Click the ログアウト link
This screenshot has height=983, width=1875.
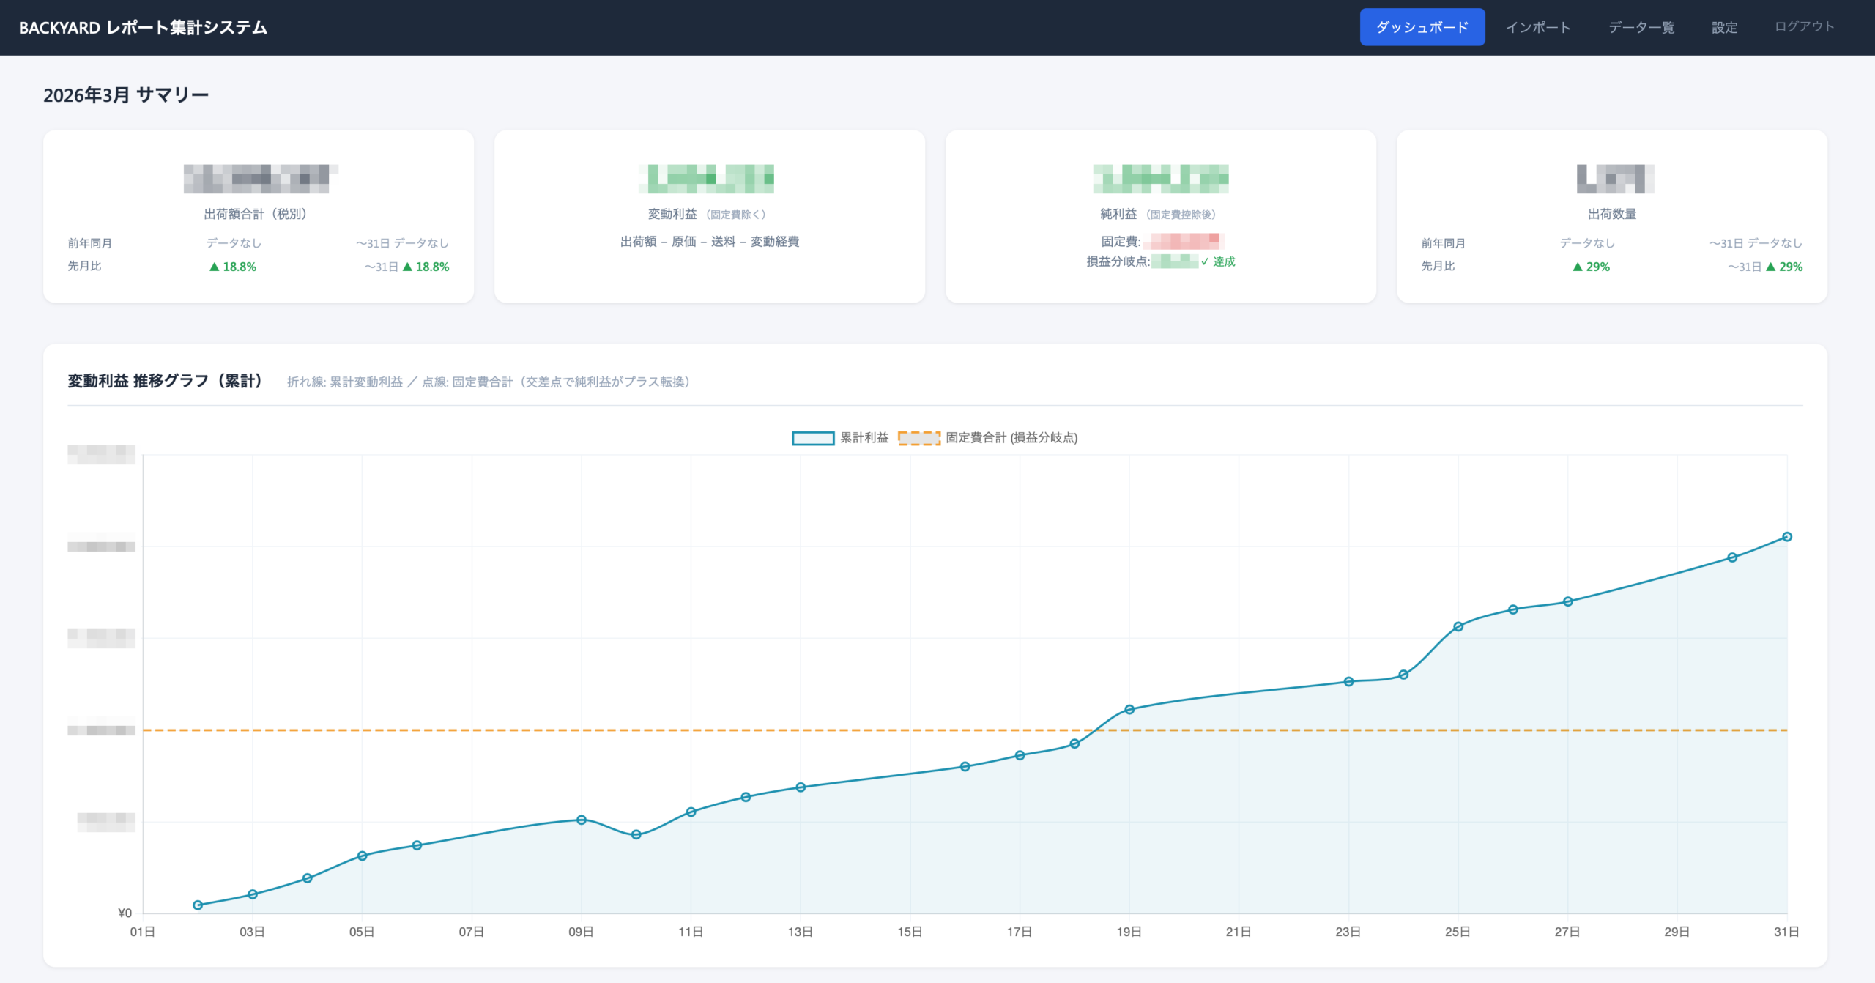tap(1804, 26)
